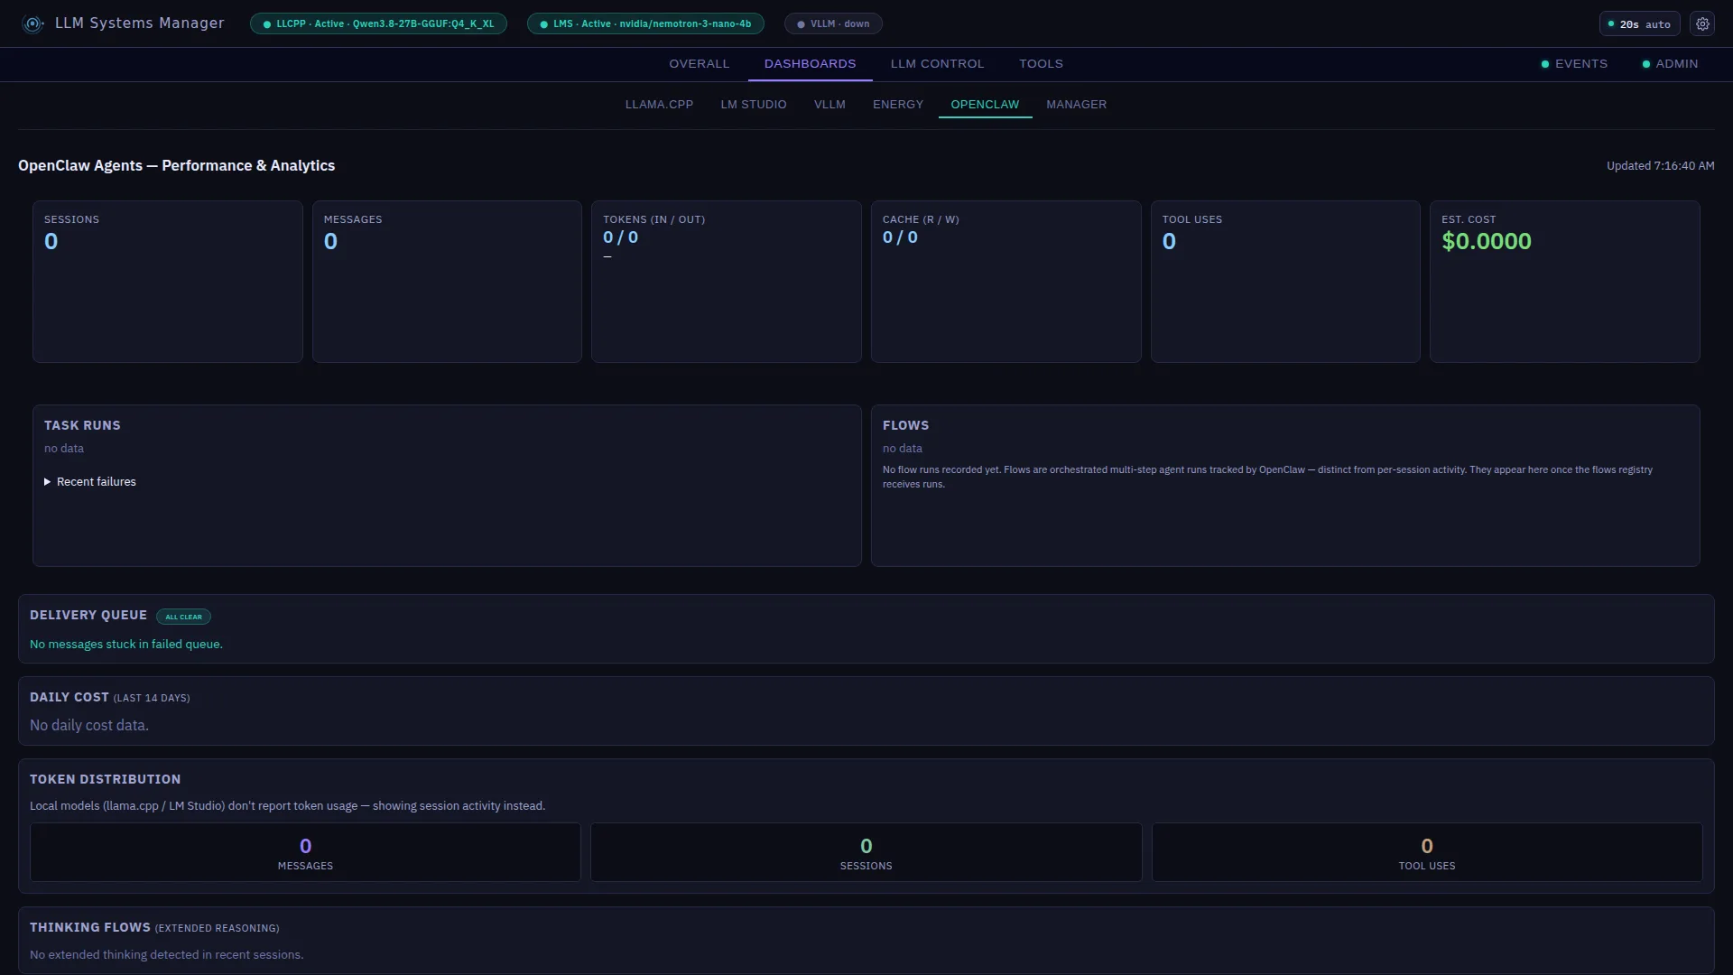The height and width of the screenshot is (975, 1733).
Task: Switch to LM STUDIO dashboard subtab
Action: coord(753,105)
